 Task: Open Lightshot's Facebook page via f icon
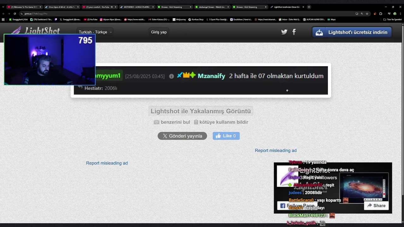(294, 32)
